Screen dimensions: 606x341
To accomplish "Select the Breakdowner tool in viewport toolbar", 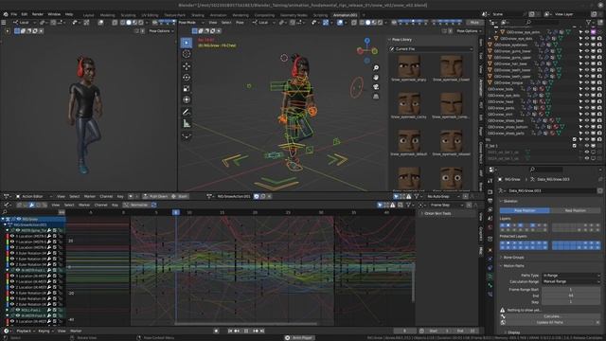I will coord(187,135).
